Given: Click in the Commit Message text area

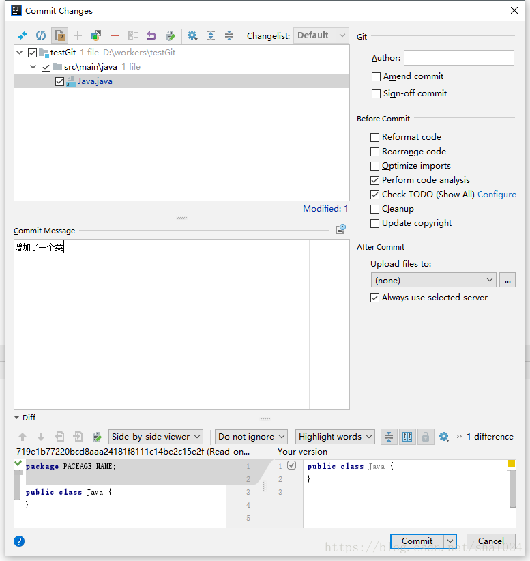Looking at the screenshot, I should coord(181,324).
